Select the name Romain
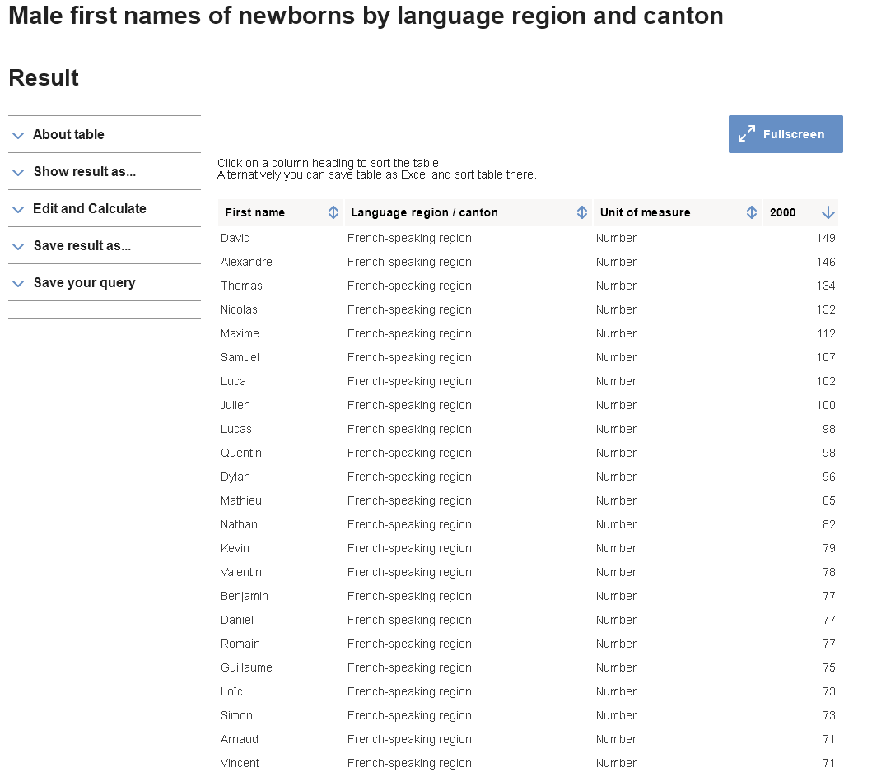 [240, 644]
